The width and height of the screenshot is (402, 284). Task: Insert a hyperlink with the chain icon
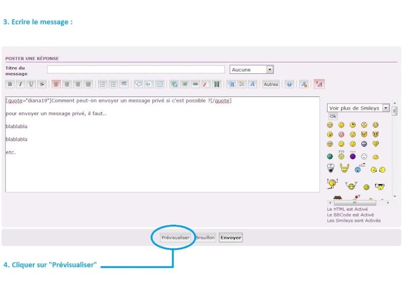coord(195,84)
